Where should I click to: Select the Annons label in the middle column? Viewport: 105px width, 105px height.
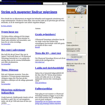tap(38, 29)
